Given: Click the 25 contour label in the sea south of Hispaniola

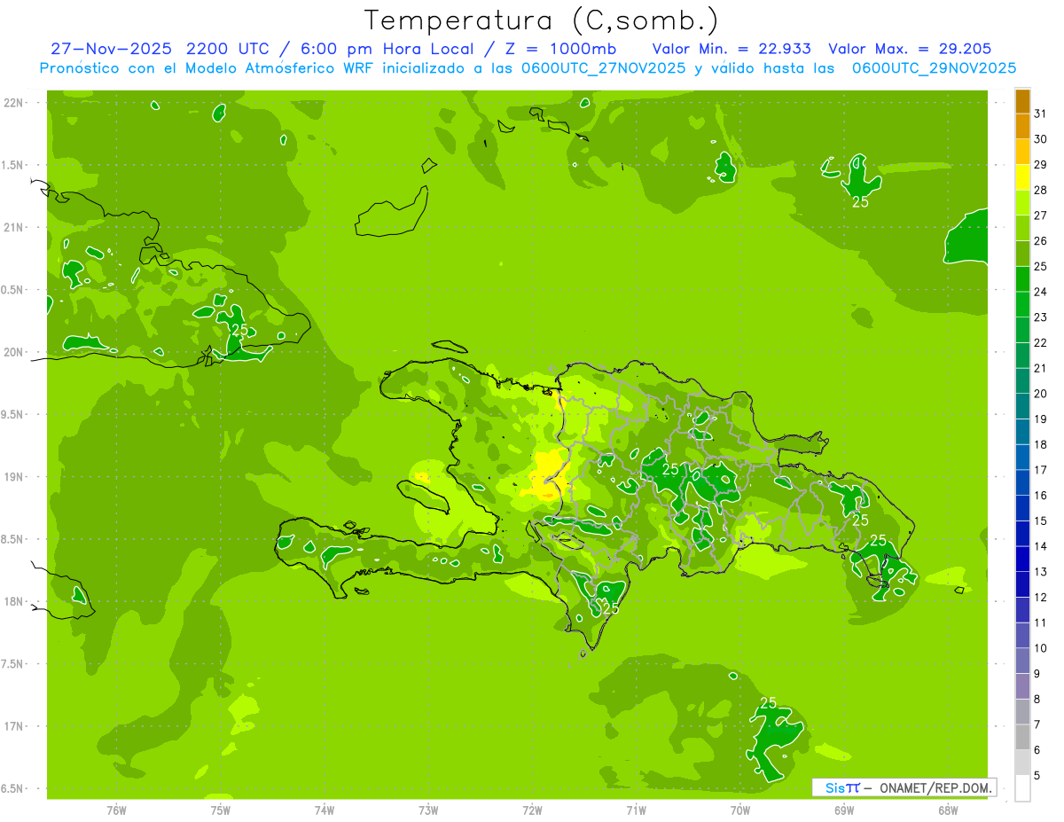Looking at the screenshot, I should (769, 702).
